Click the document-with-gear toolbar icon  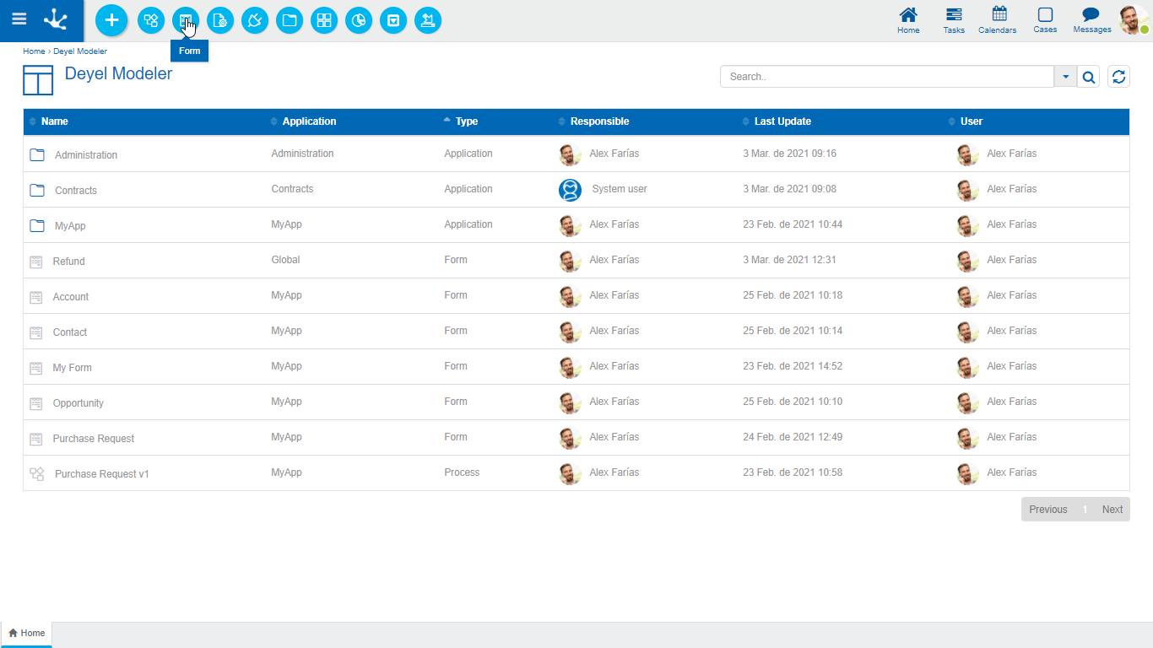(x=220, y=20)
